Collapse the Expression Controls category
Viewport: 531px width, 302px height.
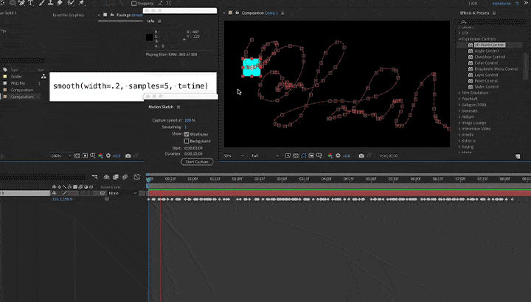click(460, 39)
